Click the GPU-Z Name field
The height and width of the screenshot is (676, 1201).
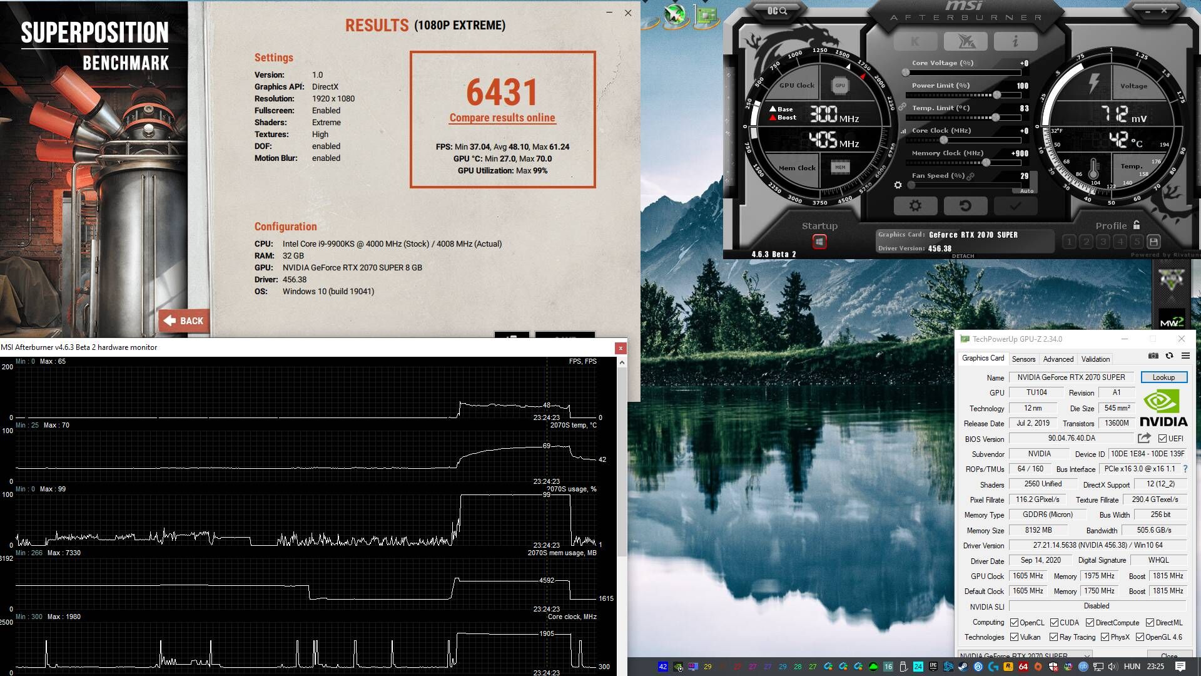[x=1072, y=377]
